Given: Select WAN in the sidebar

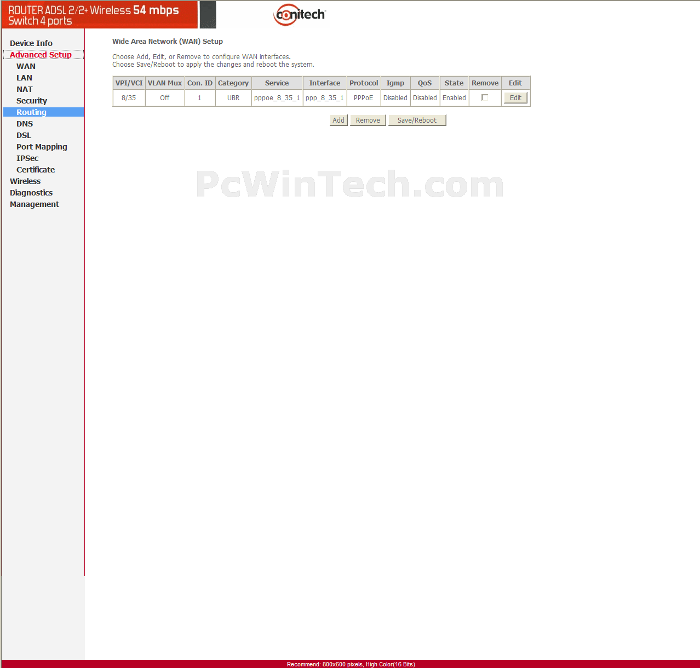Looking at the screenshot, I should (x=26, y=66).
